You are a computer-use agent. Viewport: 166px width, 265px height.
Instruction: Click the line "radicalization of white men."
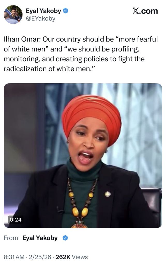(x=50, y=69)
